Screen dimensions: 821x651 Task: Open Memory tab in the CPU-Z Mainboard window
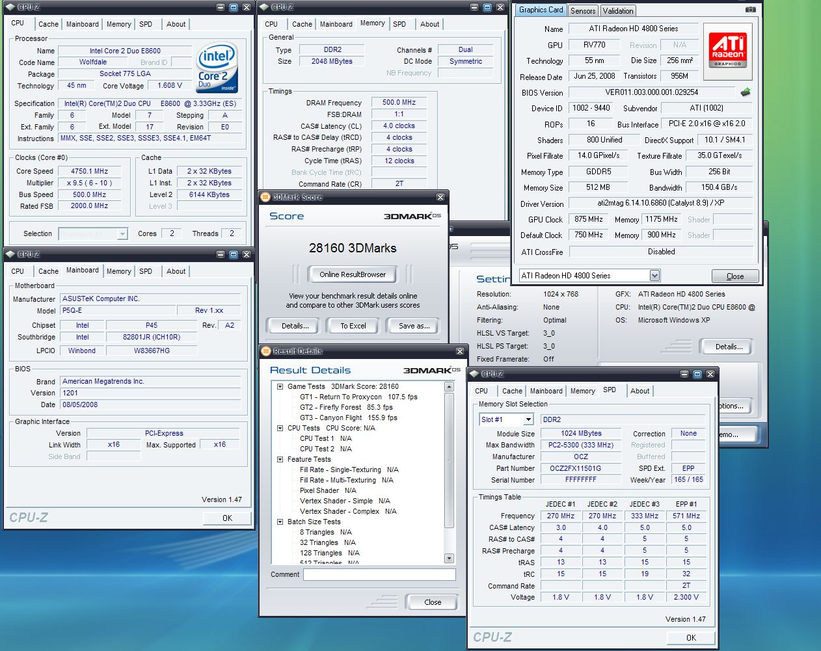click(x=118, y=271)
